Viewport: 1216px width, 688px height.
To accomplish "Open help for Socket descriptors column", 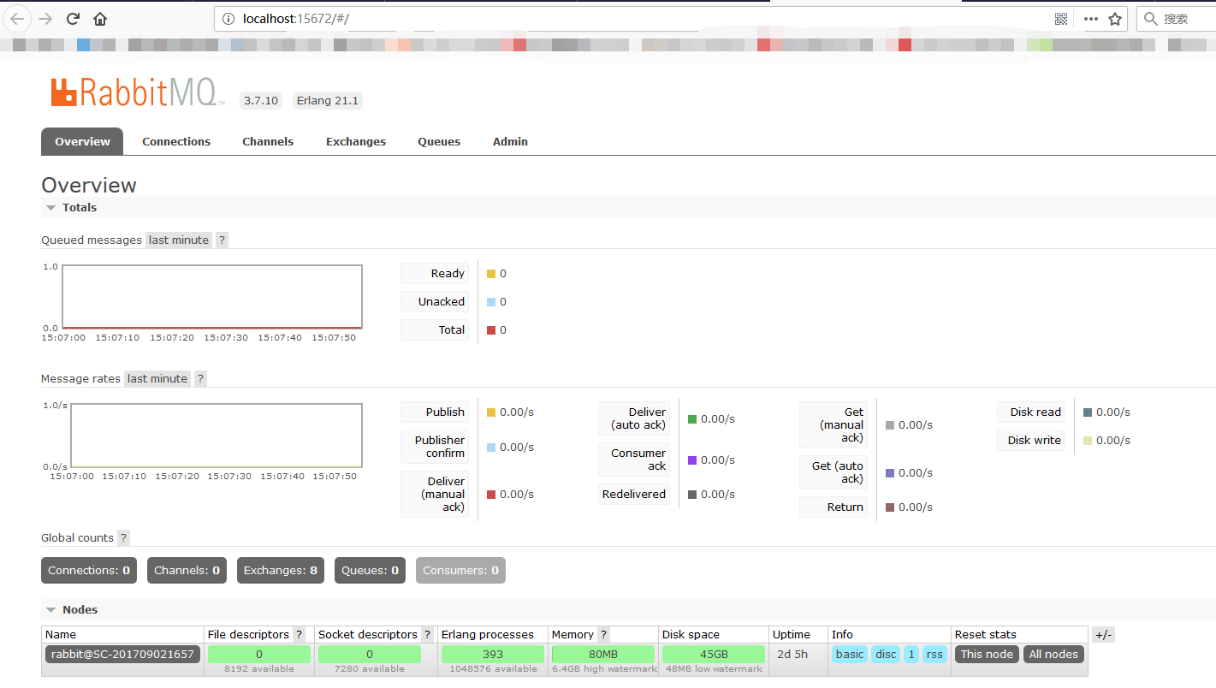I will [x=427, y=635].
